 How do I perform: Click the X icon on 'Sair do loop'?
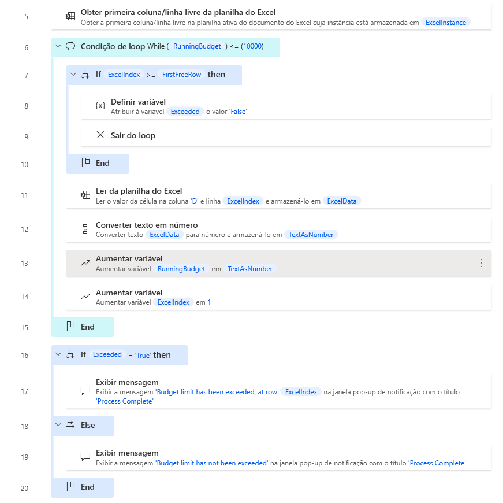101,136
